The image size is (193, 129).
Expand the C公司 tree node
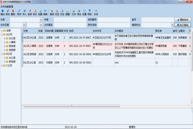point(2,65)
